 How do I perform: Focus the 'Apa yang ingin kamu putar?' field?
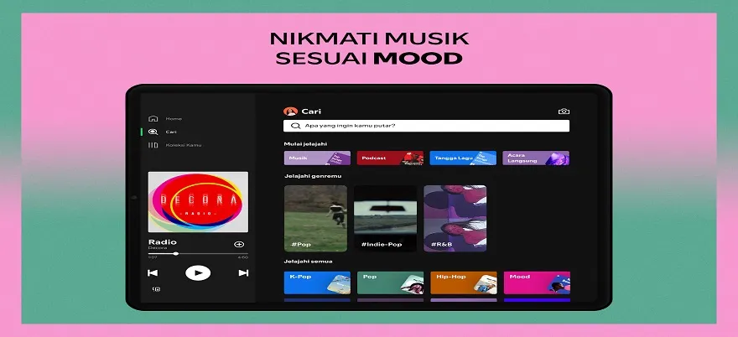tap(426, 126)
